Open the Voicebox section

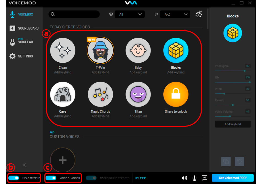pos(22,14)
